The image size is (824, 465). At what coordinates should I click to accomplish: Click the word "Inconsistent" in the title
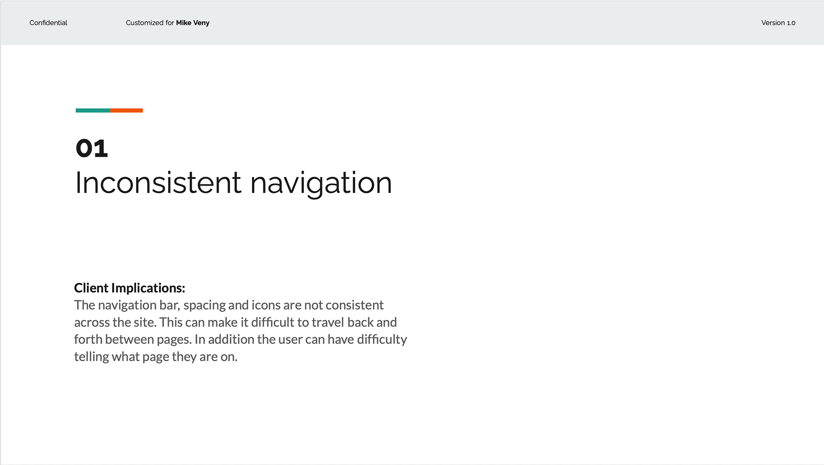(158, 182)
